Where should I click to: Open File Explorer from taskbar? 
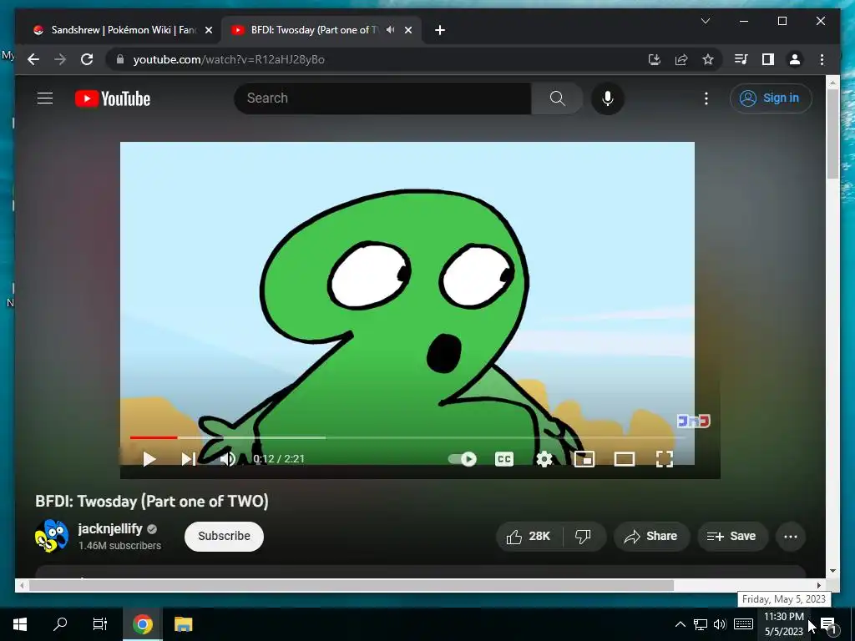183,624
